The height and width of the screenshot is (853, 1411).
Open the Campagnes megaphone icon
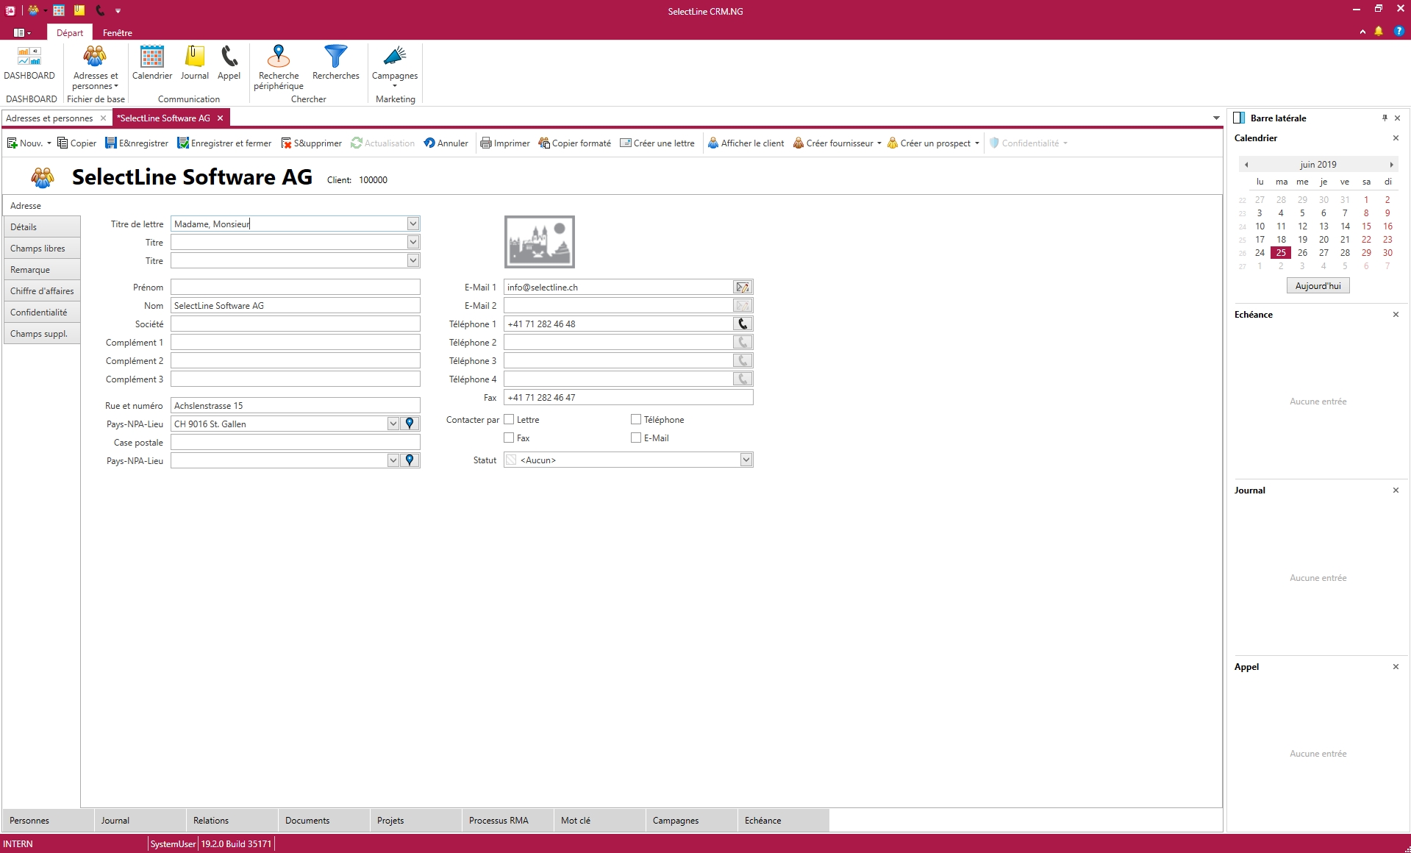(x=395, y=65)
